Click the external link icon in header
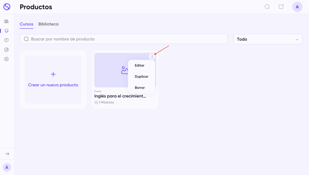309x175 pixels. tap(281, 7)
